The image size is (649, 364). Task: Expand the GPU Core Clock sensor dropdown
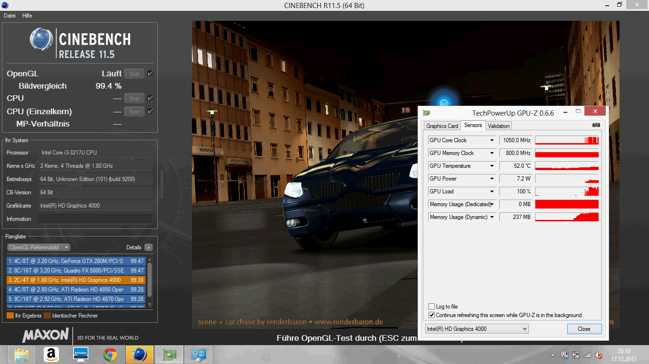(492, 140)
